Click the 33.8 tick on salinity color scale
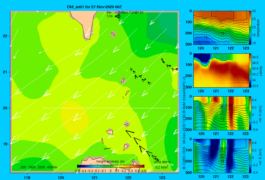265x180 pixels. (255, 86)
